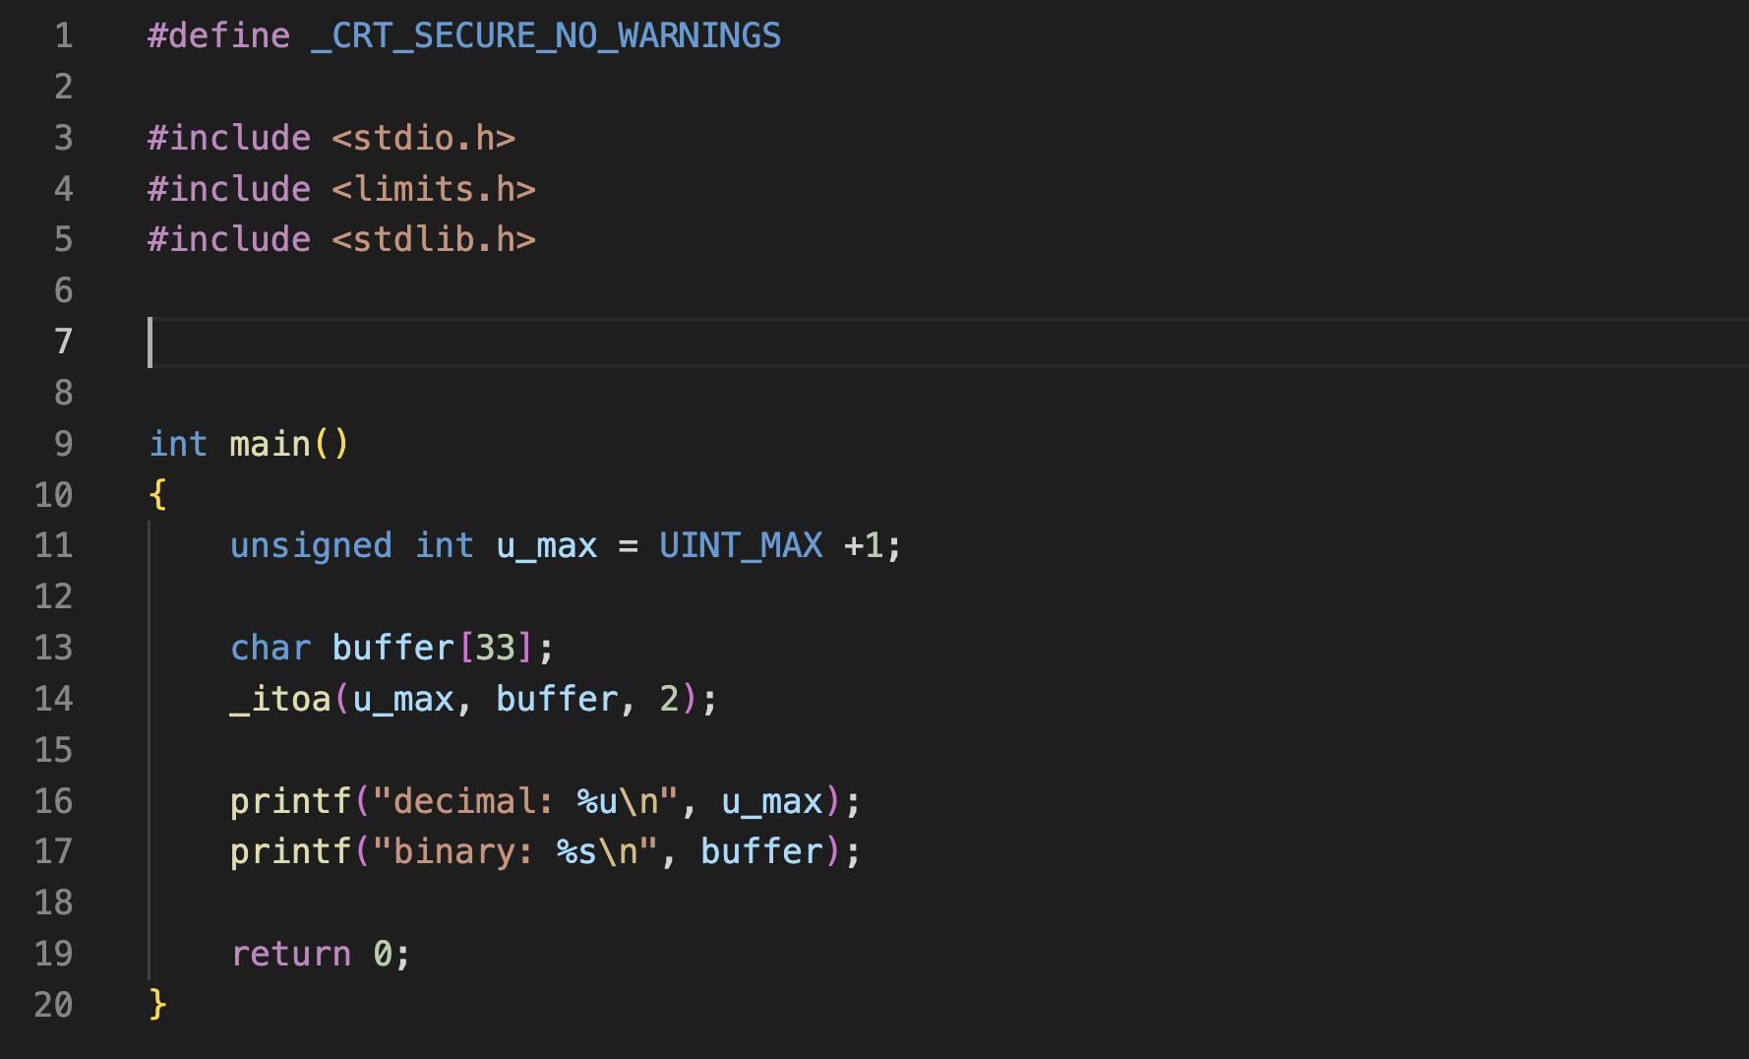Click the main function name

point(270,444)
